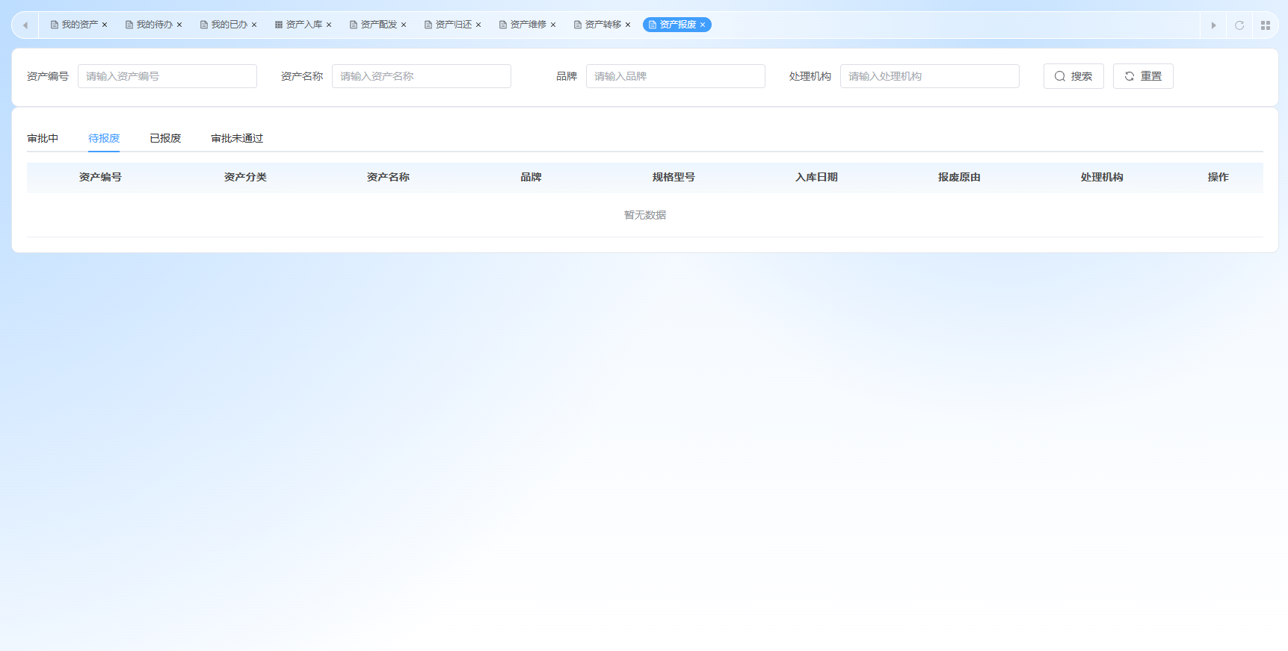Close the 资产归还 tab
The image size is (1288, 651).
(478, 25)
